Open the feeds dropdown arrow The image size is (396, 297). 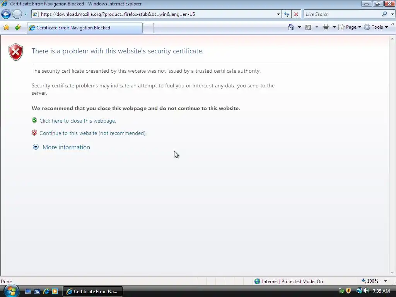click(317, 27)
